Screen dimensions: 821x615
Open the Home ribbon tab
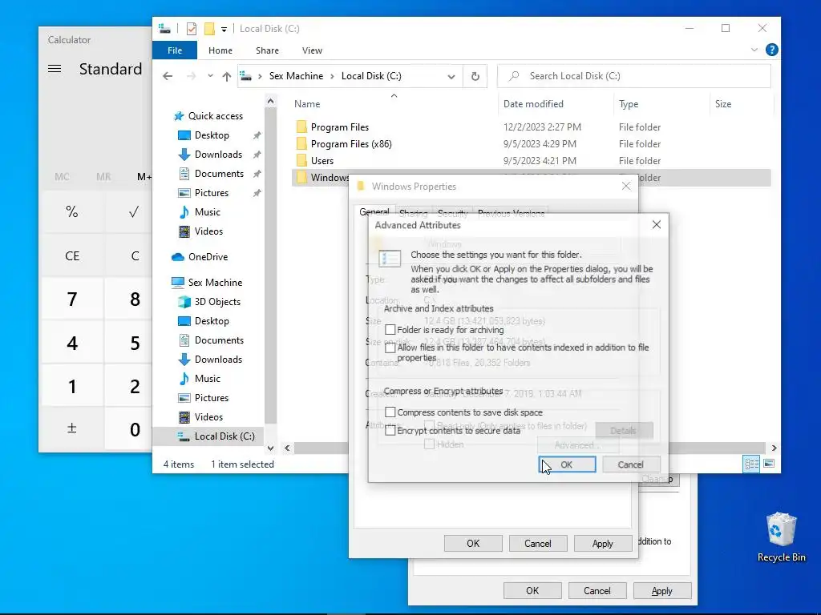220,50
